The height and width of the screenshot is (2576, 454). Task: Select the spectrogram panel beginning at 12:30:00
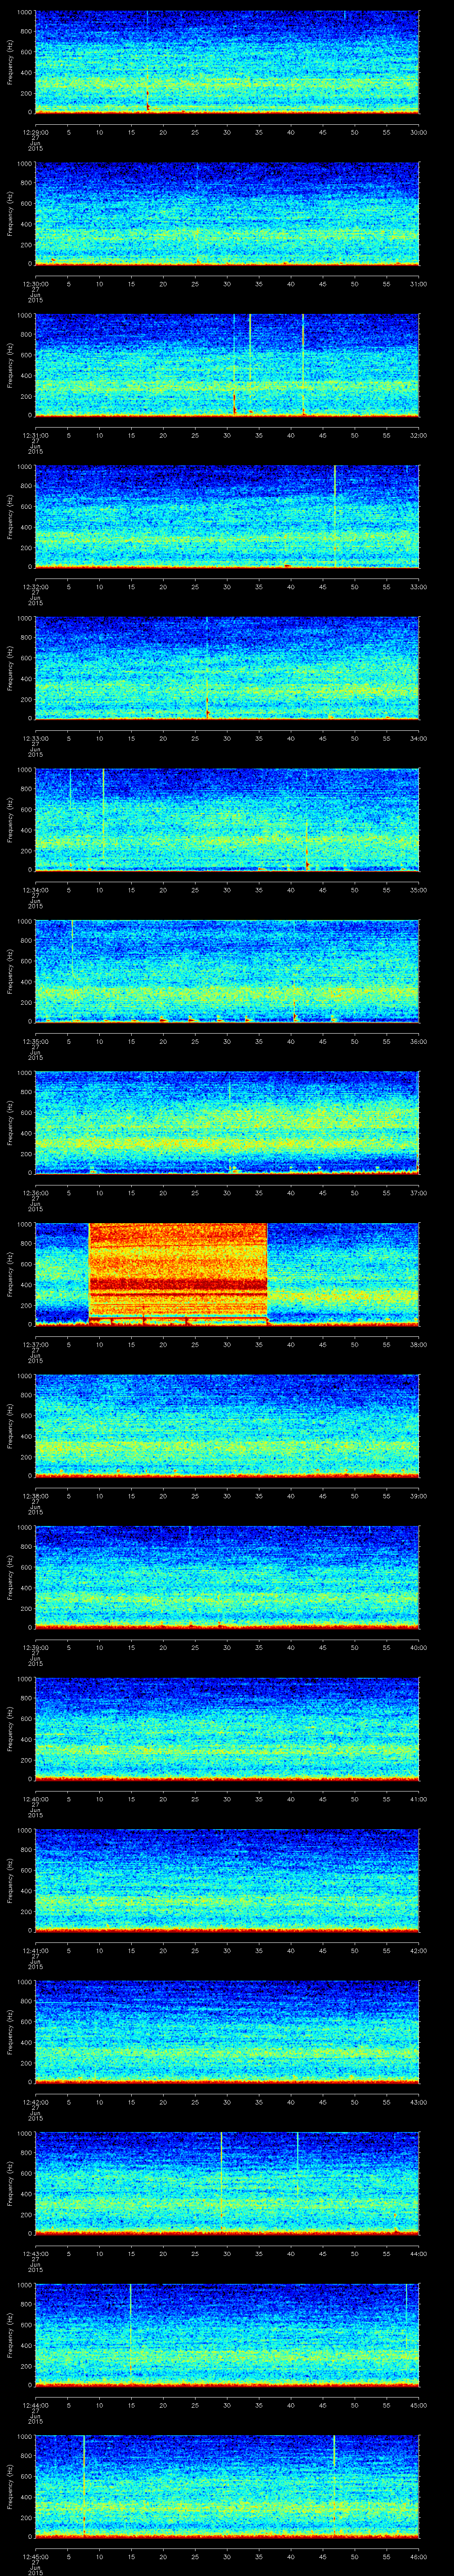[x=227, y=213]
